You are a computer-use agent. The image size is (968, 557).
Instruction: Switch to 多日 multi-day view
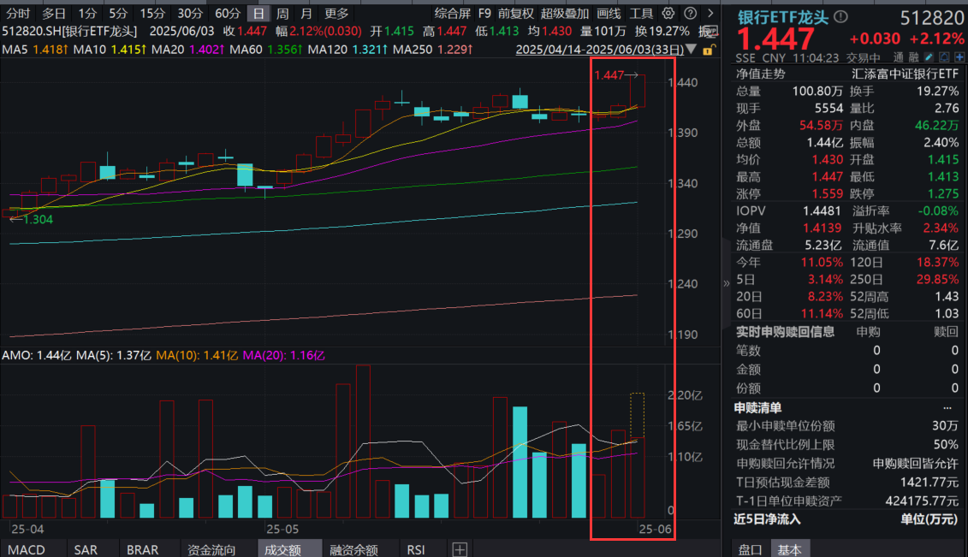54,13
